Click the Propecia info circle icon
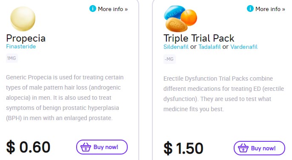Screen dimensions: 292x160 pos(92,8)
